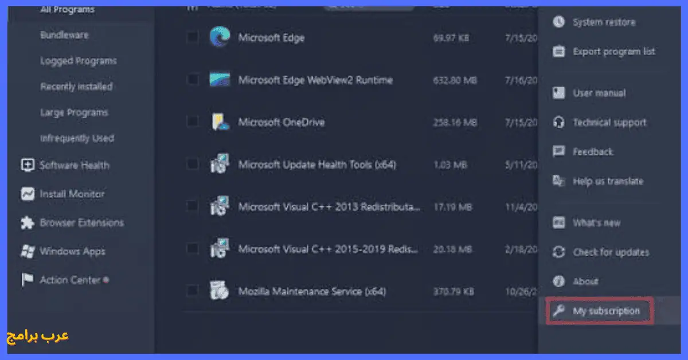
Task: Choose Technical support menu entry
Action: [x=609, y=123]
